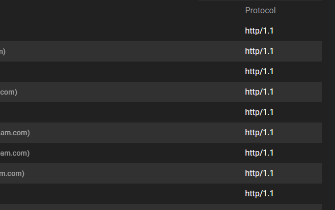The image size is (335, 210).
Task: Sort by the Protocol column header
Action: 260,11
